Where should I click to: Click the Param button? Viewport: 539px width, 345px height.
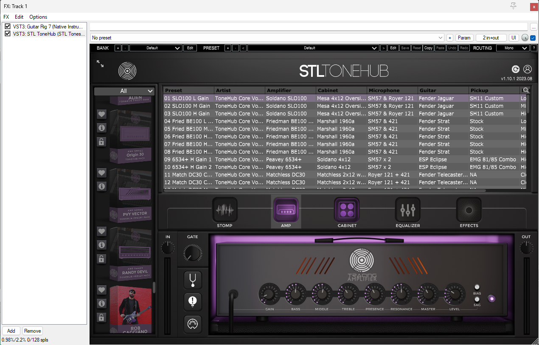pos(465,38)
